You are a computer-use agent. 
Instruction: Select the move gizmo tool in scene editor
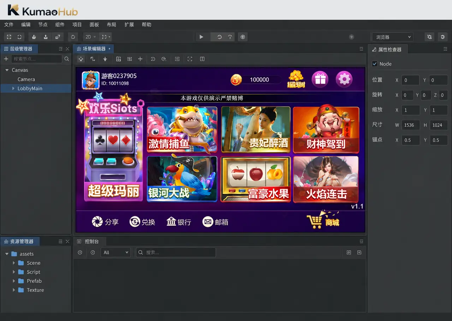pyautogui.click(x=81, y=59)
